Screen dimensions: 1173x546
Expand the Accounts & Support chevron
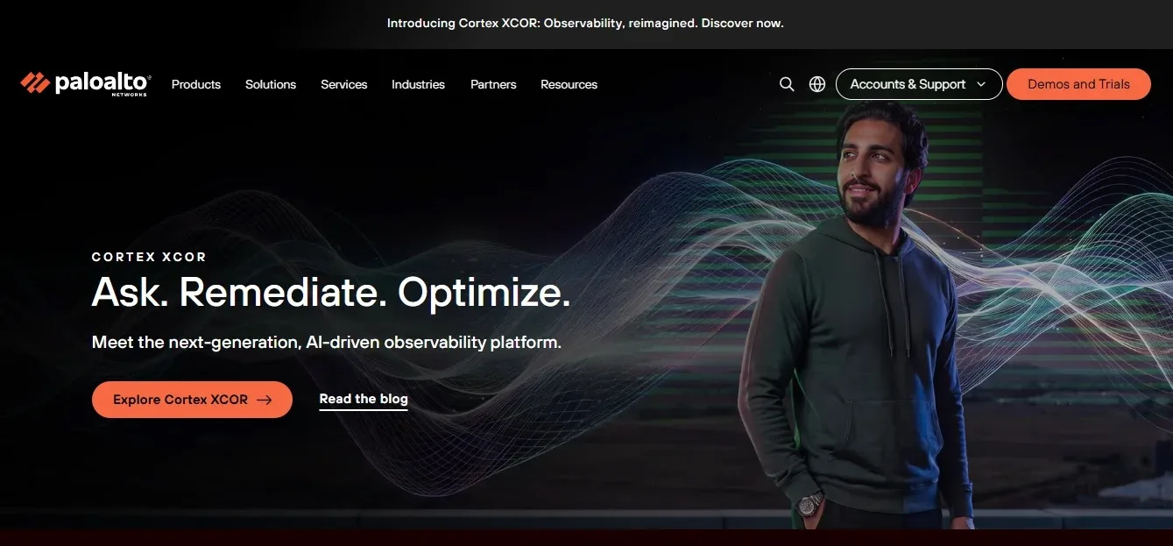pos(981,84)
